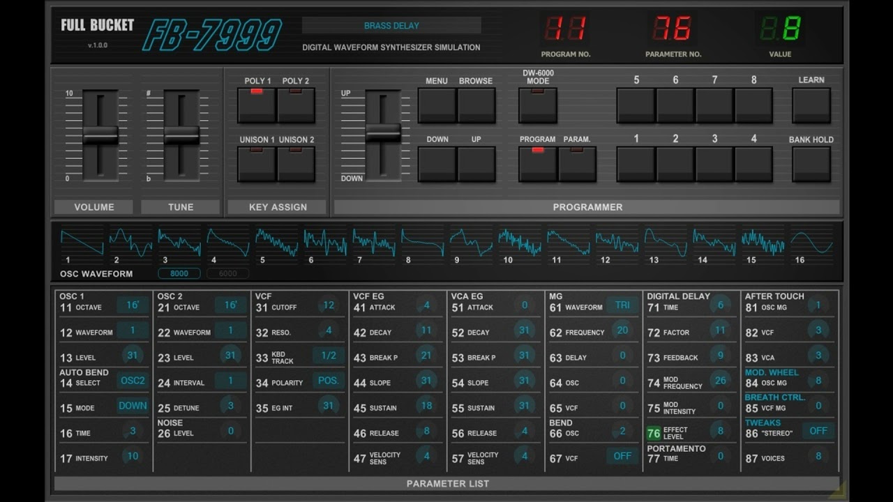Select waveform 5 thumbnail
The height and width of the screenshot is (502, 893).
[x=277, y=242]
